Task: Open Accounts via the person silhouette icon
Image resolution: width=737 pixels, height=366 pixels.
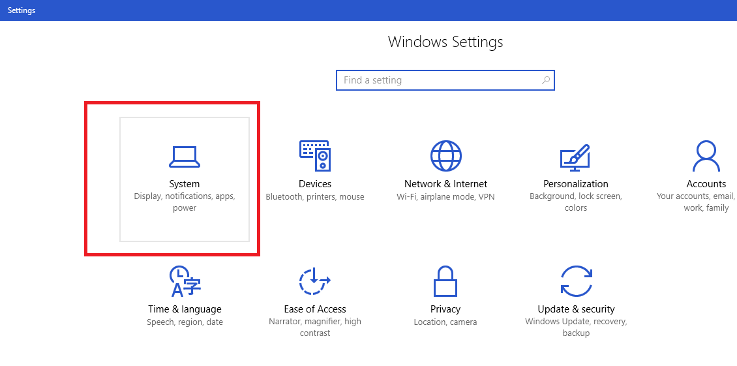Action: coord(706,156)
